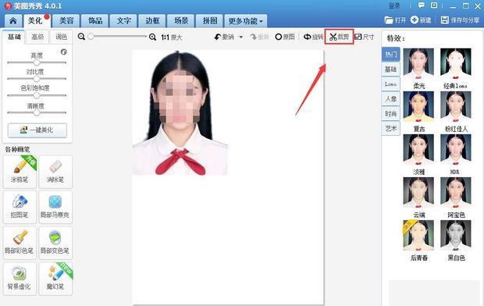
Task: Select the 局部彩色笔 color brush tool
Action: click(20, 243)
